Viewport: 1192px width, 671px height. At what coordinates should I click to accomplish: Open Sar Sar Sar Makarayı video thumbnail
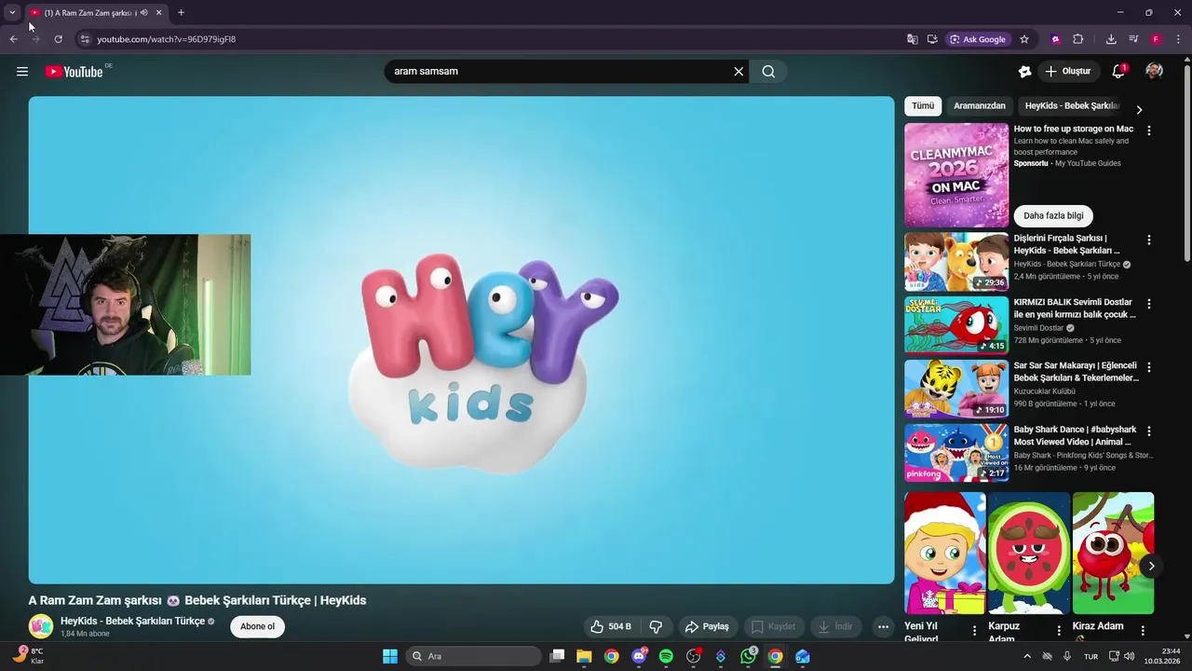pyautogui.click(x=956, y=389)
